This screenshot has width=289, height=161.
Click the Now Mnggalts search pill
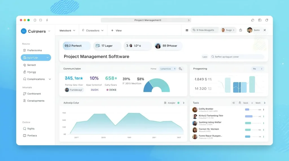(204, 30)
